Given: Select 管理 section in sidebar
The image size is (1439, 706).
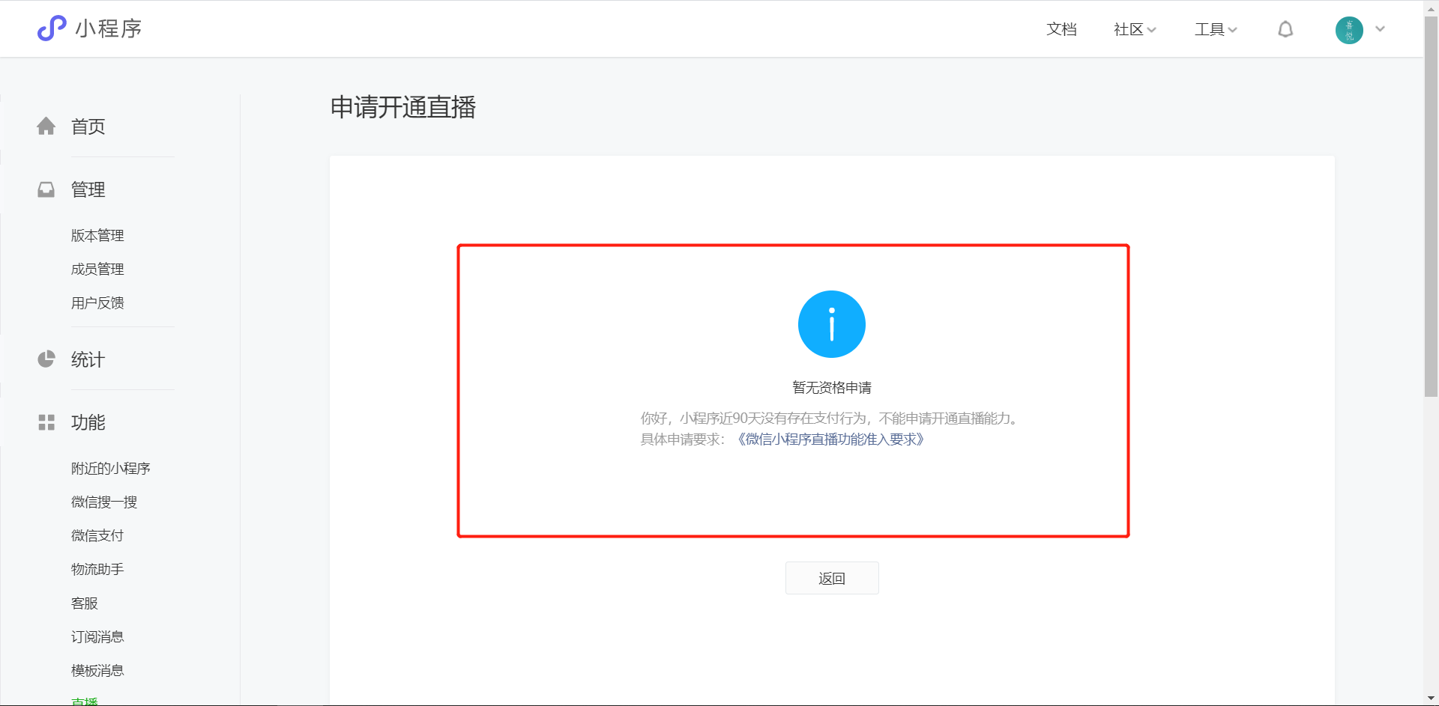Looking at the screenshot, I should coord(88,189).
